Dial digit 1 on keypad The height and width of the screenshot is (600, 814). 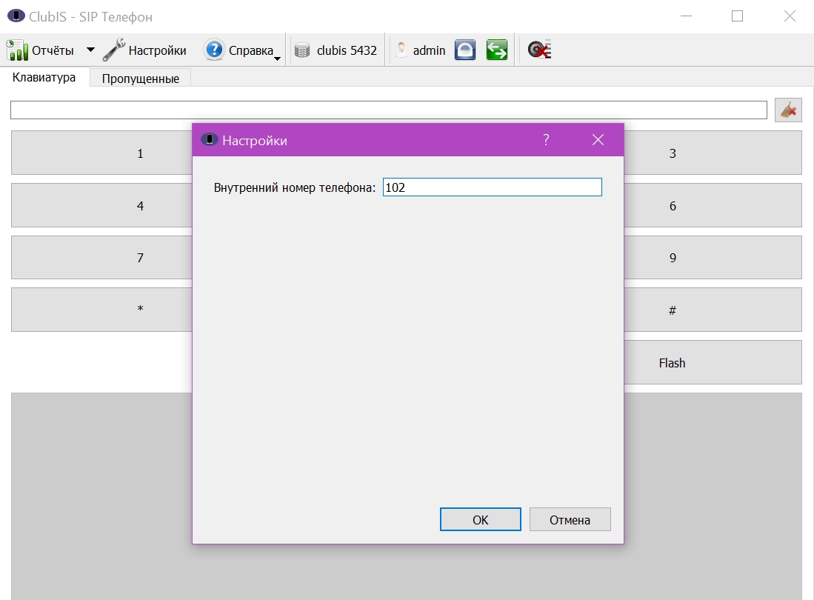click(x=101, y=153)
